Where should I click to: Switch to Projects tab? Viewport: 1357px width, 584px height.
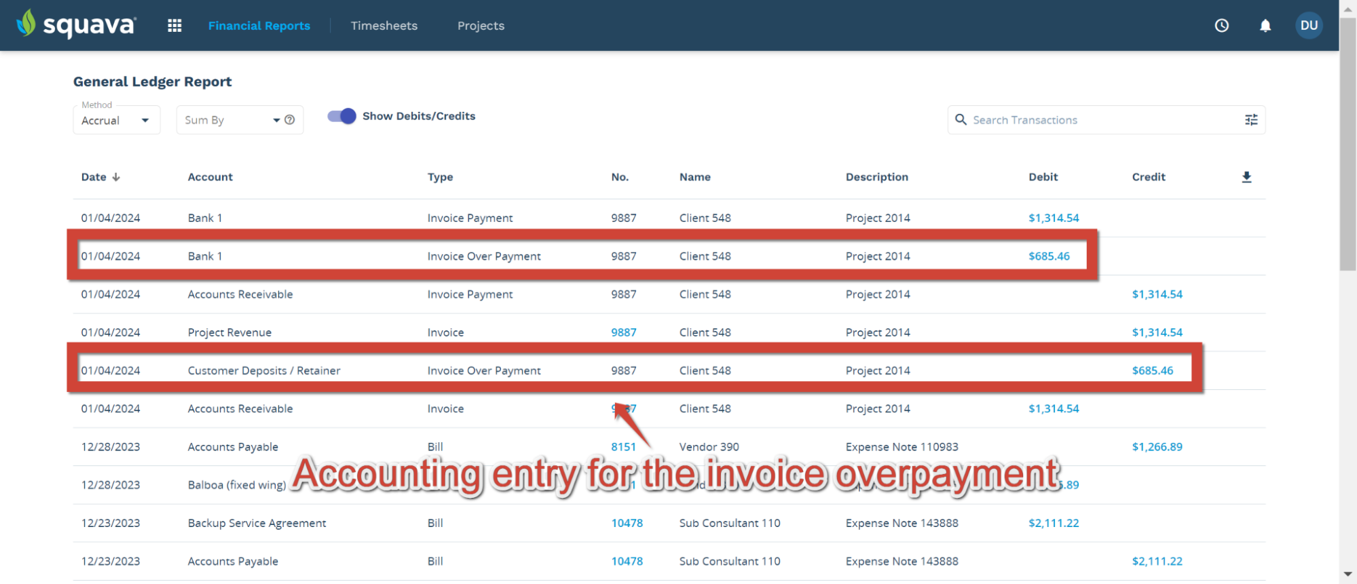[x=481, y=26]
